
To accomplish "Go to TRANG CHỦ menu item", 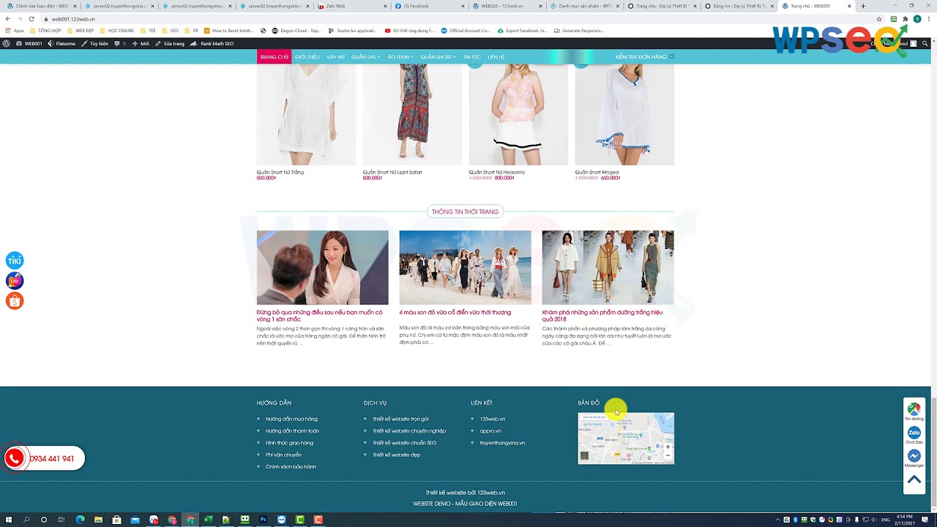I will pos(274,57).
